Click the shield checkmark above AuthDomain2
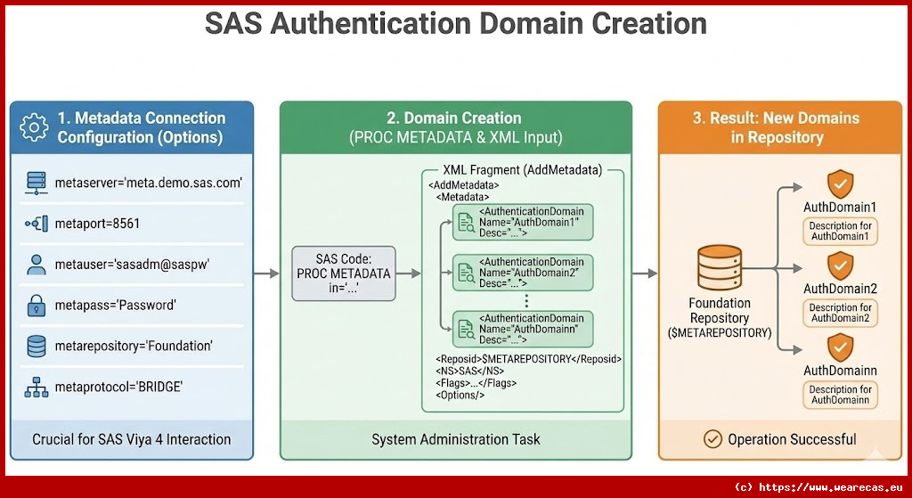 pos(840,265)
